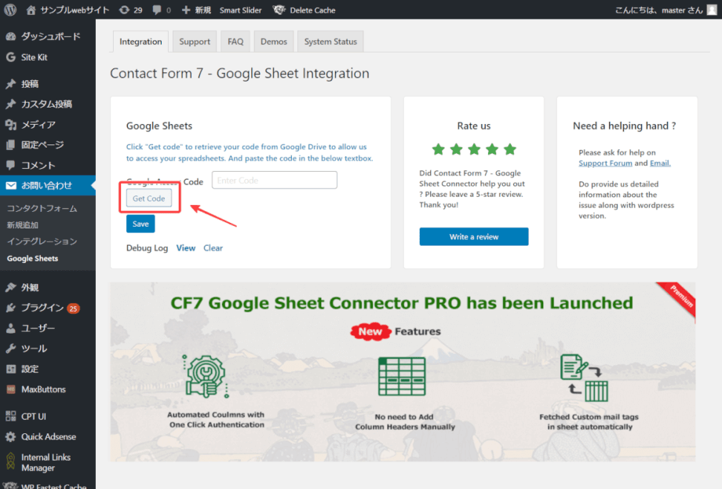Open the FAQ tab
Viewport: 722px width, 489px height.
(x=235, y=42)
